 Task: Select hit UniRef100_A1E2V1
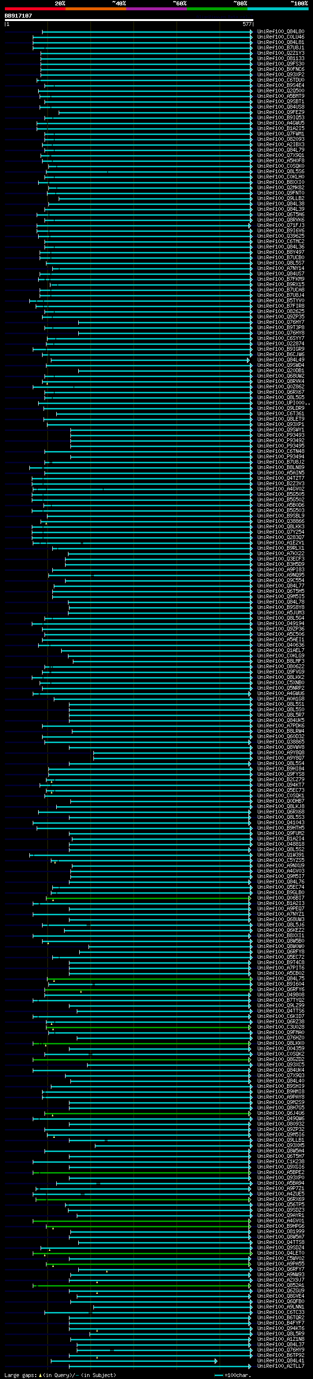coord(281,543)
